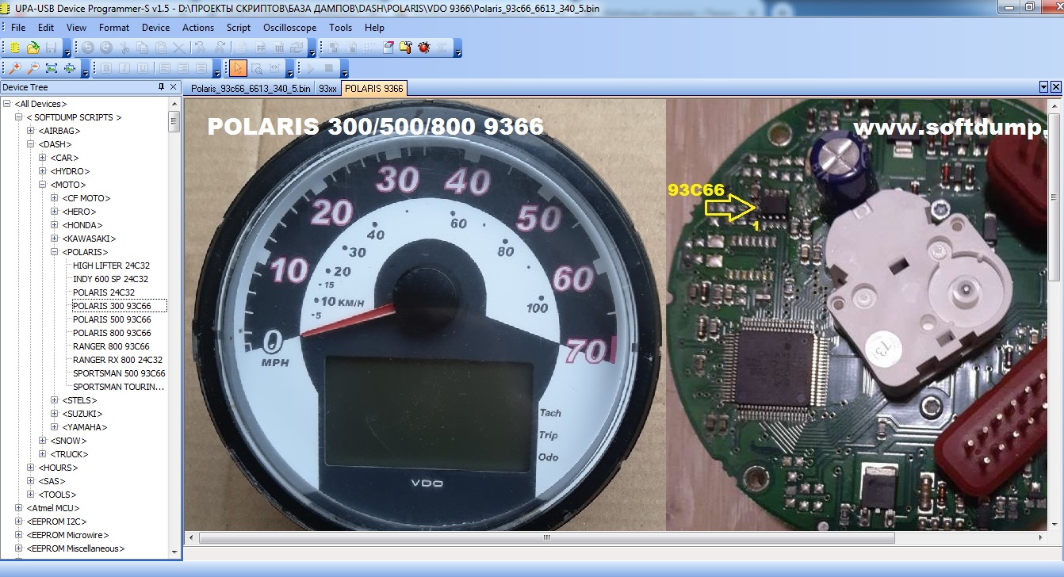Click the Copy icon in toolbar
1064x577 pixels.
(x=143, y=48)
